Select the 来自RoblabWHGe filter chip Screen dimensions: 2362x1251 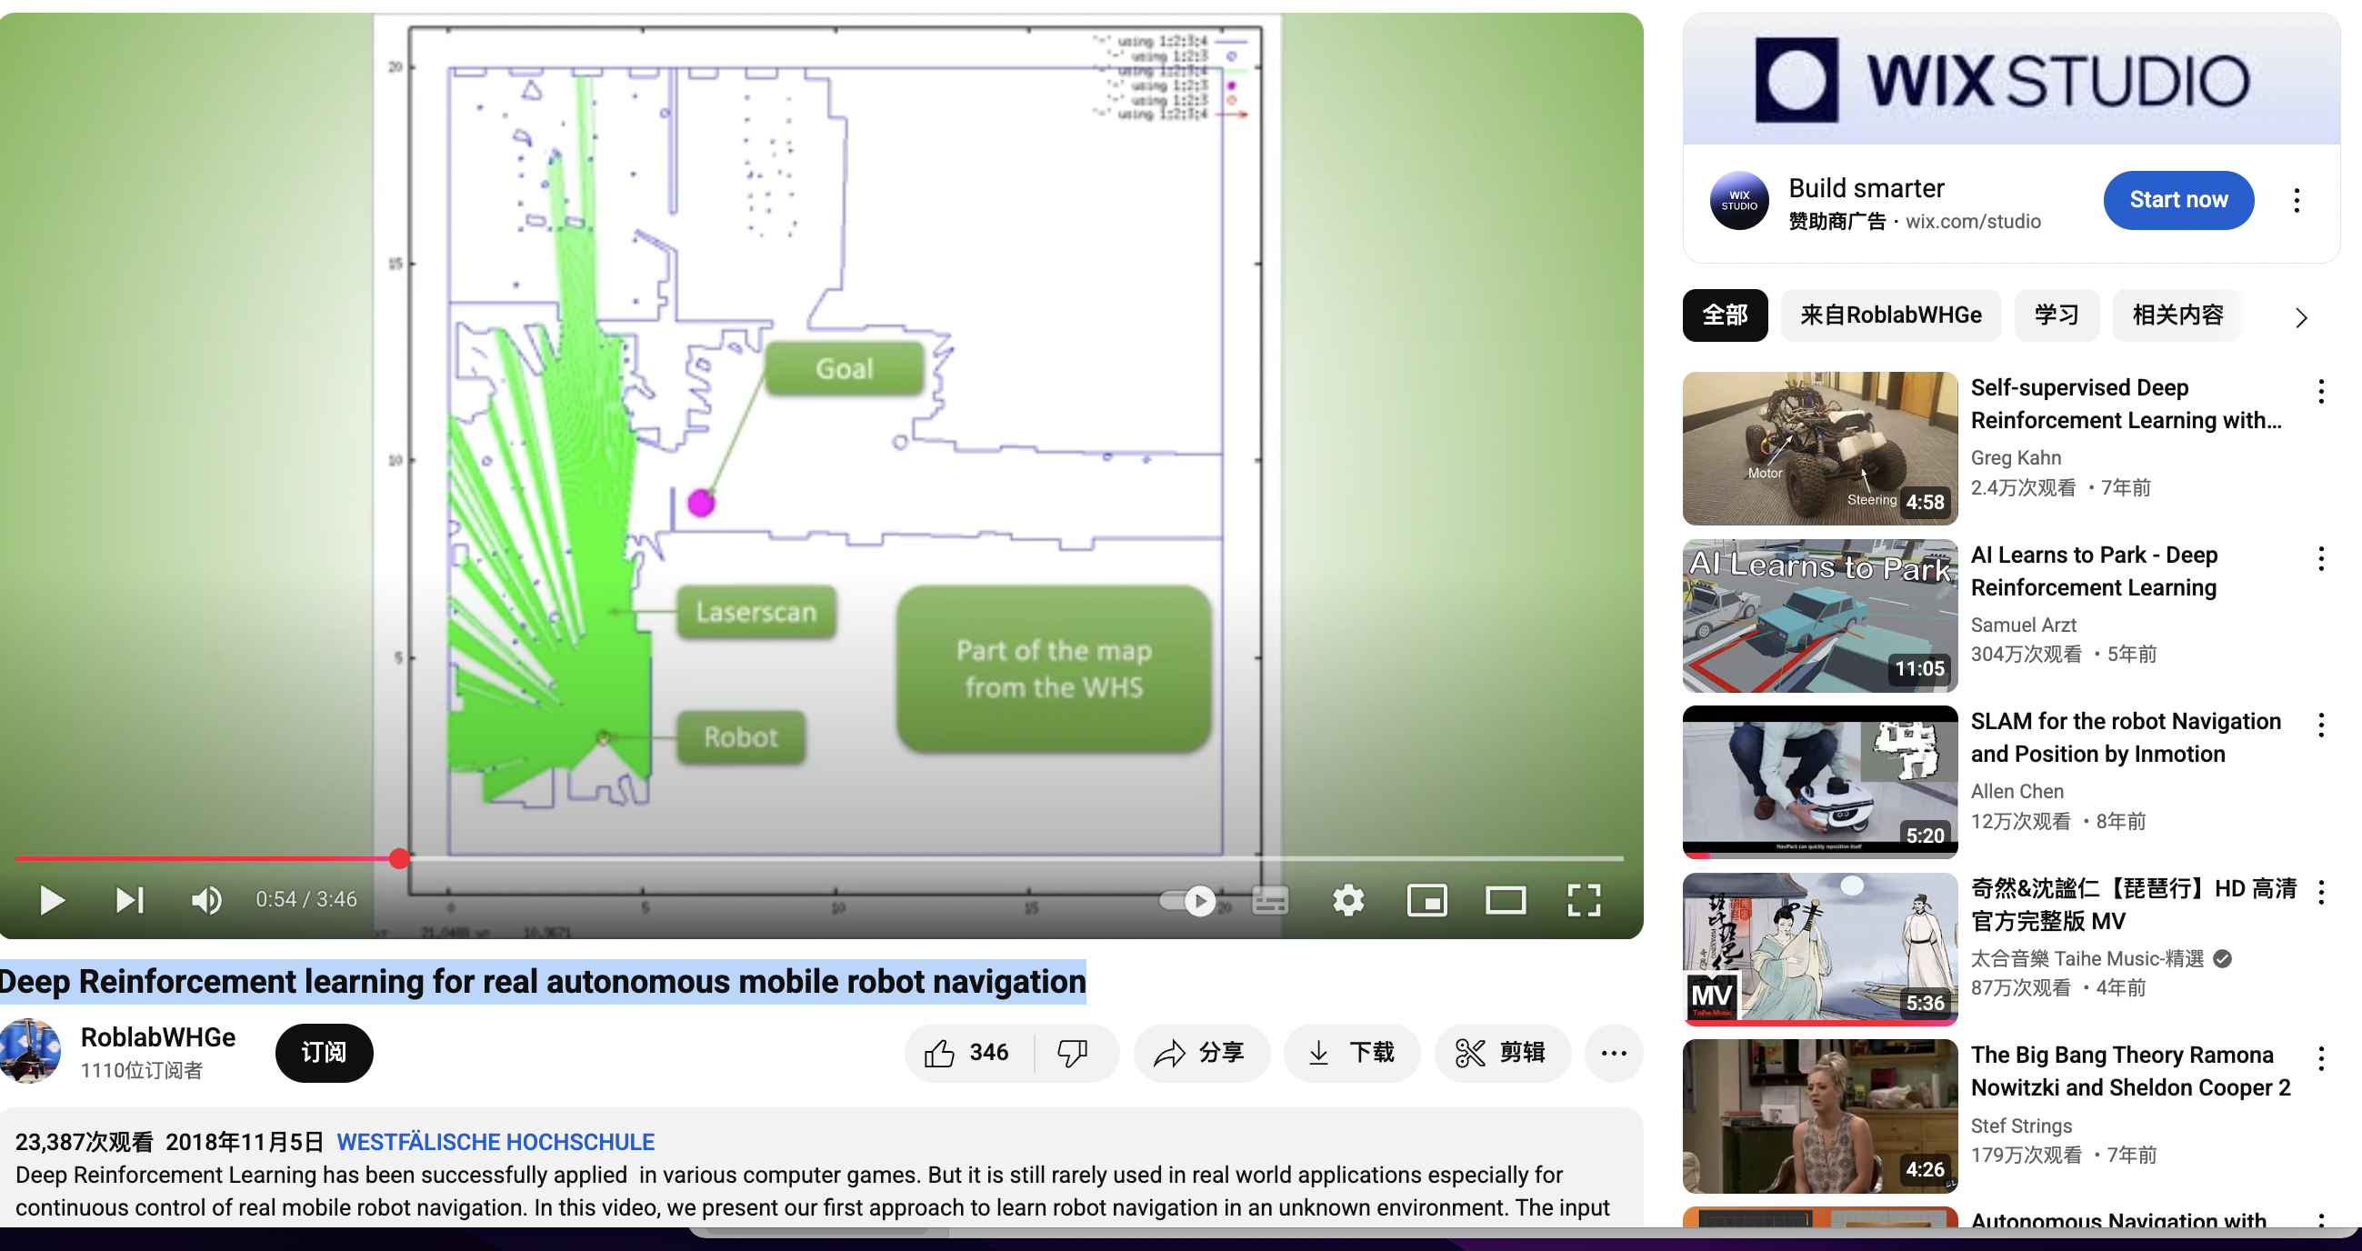pyautogui.click(x=1890, y=315)
